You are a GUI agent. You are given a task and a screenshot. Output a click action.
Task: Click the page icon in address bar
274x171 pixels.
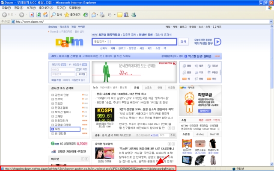coord(13,22)
